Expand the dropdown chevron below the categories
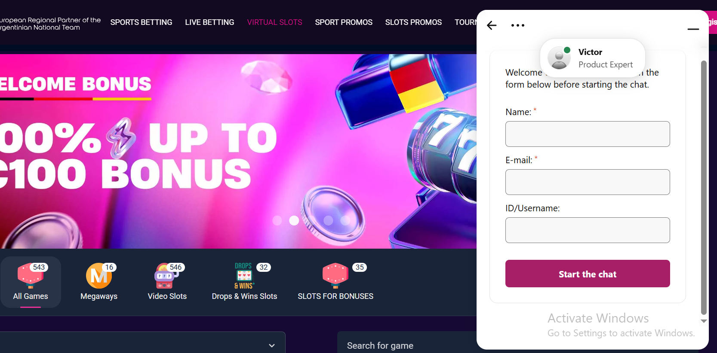The width and height of the screenshot is (717, 353). 272,346
